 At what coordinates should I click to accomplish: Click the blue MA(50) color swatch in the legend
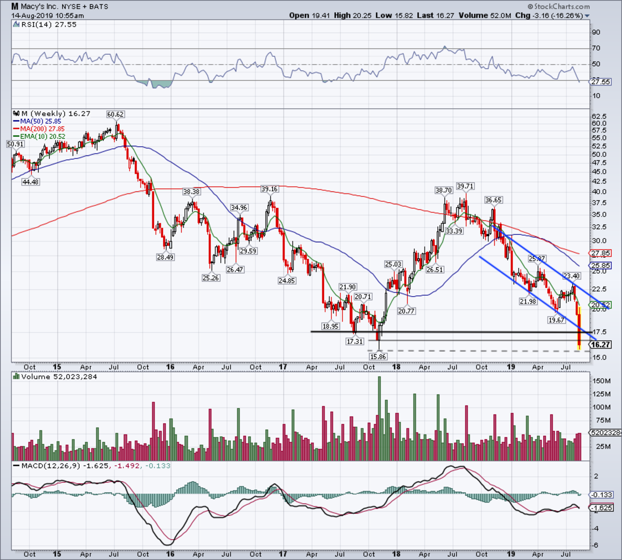17,121
